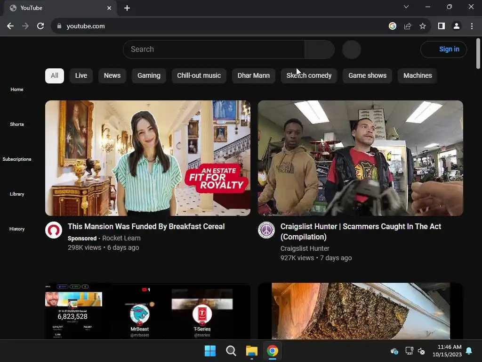Open Windows taskbar search
482x362 pixels.
231,351
